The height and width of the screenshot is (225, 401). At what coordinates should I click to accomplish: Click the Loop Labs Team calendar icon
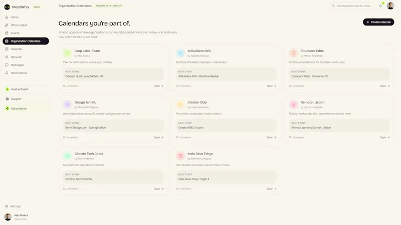(67, 53)
